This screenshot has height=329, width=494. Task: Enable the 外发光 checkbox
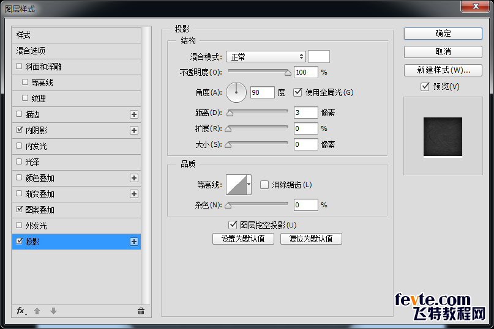(x=19, y=225)
